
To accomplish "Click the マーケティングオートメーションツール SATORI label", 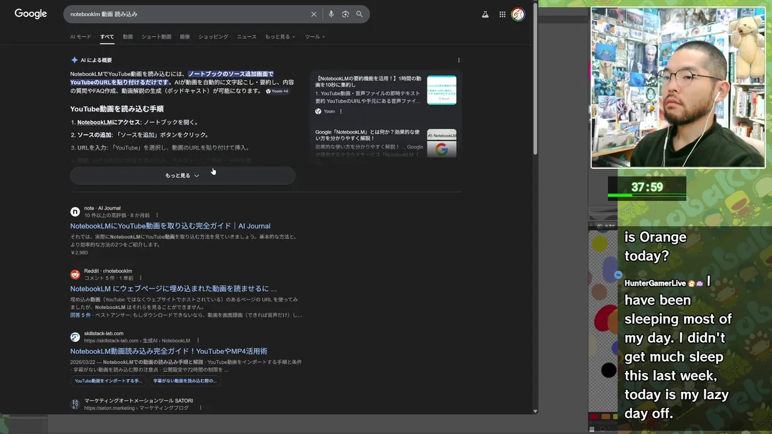I will [139, 401].
